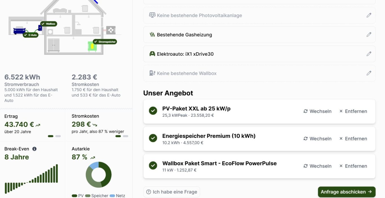Click Wechseln for Energiespeicher Premium

(x=317, y=138)
